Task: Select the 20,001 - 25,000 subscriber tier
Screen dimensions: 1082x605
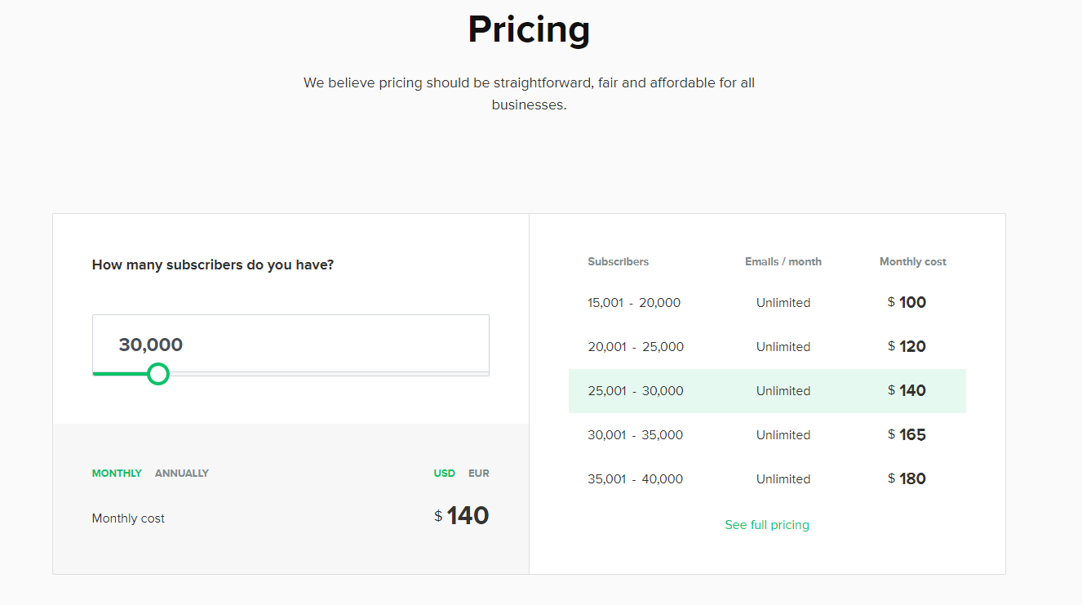Action: coord(766,346)
